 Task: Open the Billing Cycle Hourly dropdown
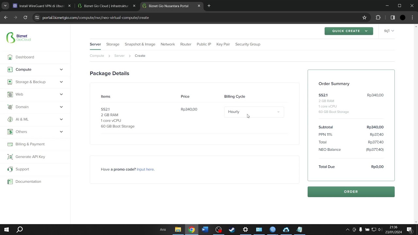(x=254, y=112)
